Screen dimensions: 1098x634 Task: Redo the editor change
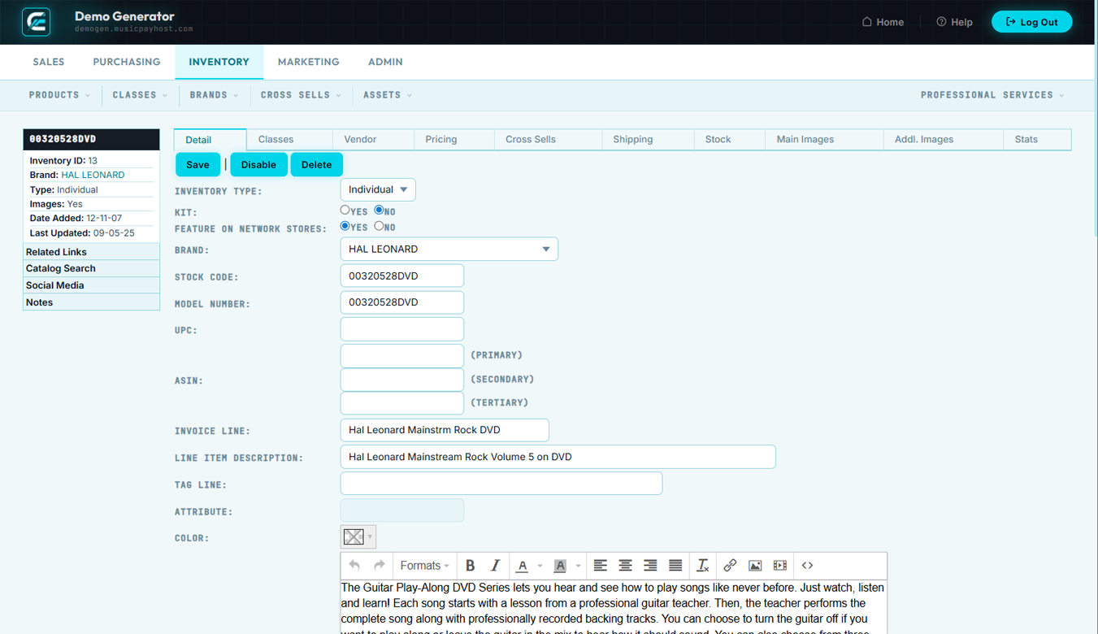(x=379, y=566)
